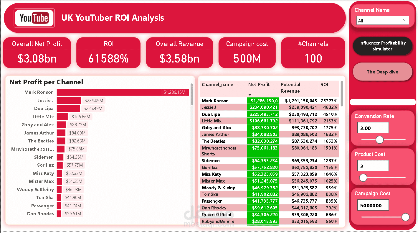Viewport: 418px width, 233px height.
Task: Click Sidemen ROI value 1287%
Action: [x=331, y=161]
